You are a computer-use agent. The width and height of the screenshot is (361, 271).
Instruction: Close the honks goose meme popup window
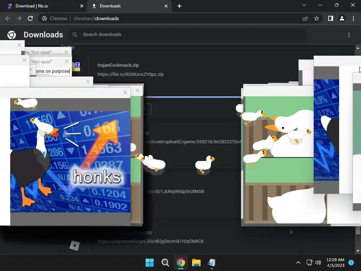(x=125, y=92)
